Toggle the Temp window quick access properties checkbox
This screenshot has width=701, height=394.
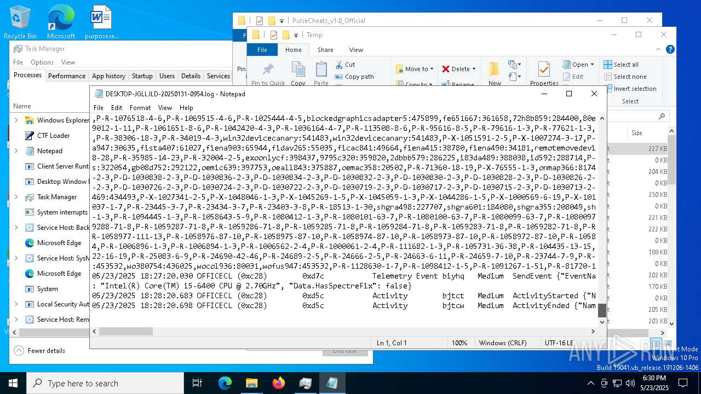[273, 35]
